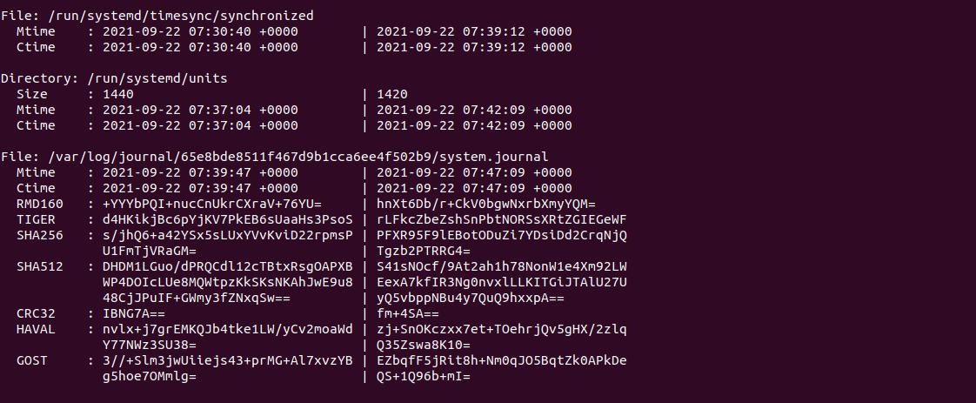Click the TIGER hash label

coord(37,219)
